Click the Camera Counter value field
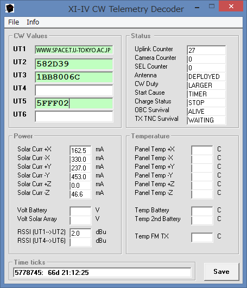Image resolution: width=247 pixels, height=288 pixels. pyautogui.click(x=206, y=59)
